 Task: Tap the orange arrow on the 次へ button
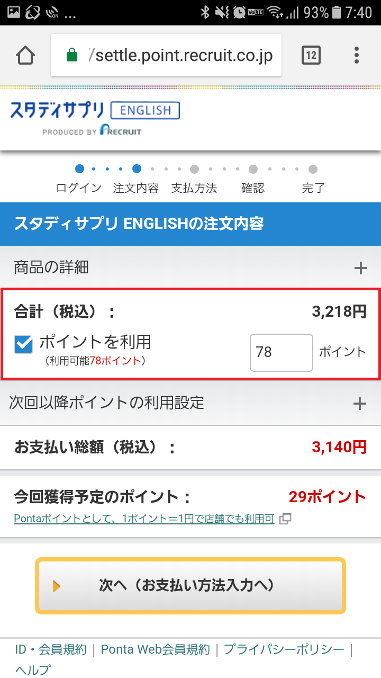click(57, 586)
